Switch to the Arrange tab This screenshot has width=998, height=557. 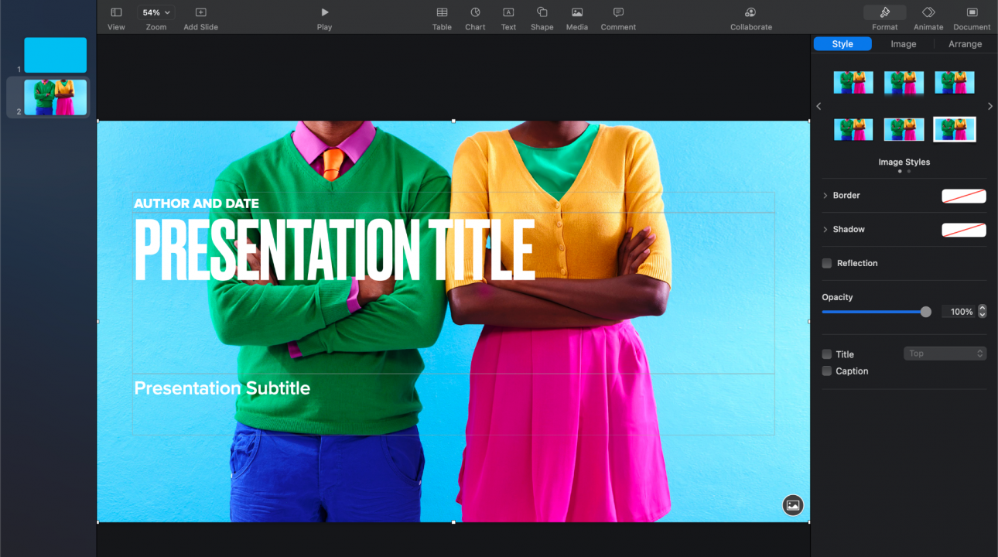pyautogui.click(x=965, y=43)
